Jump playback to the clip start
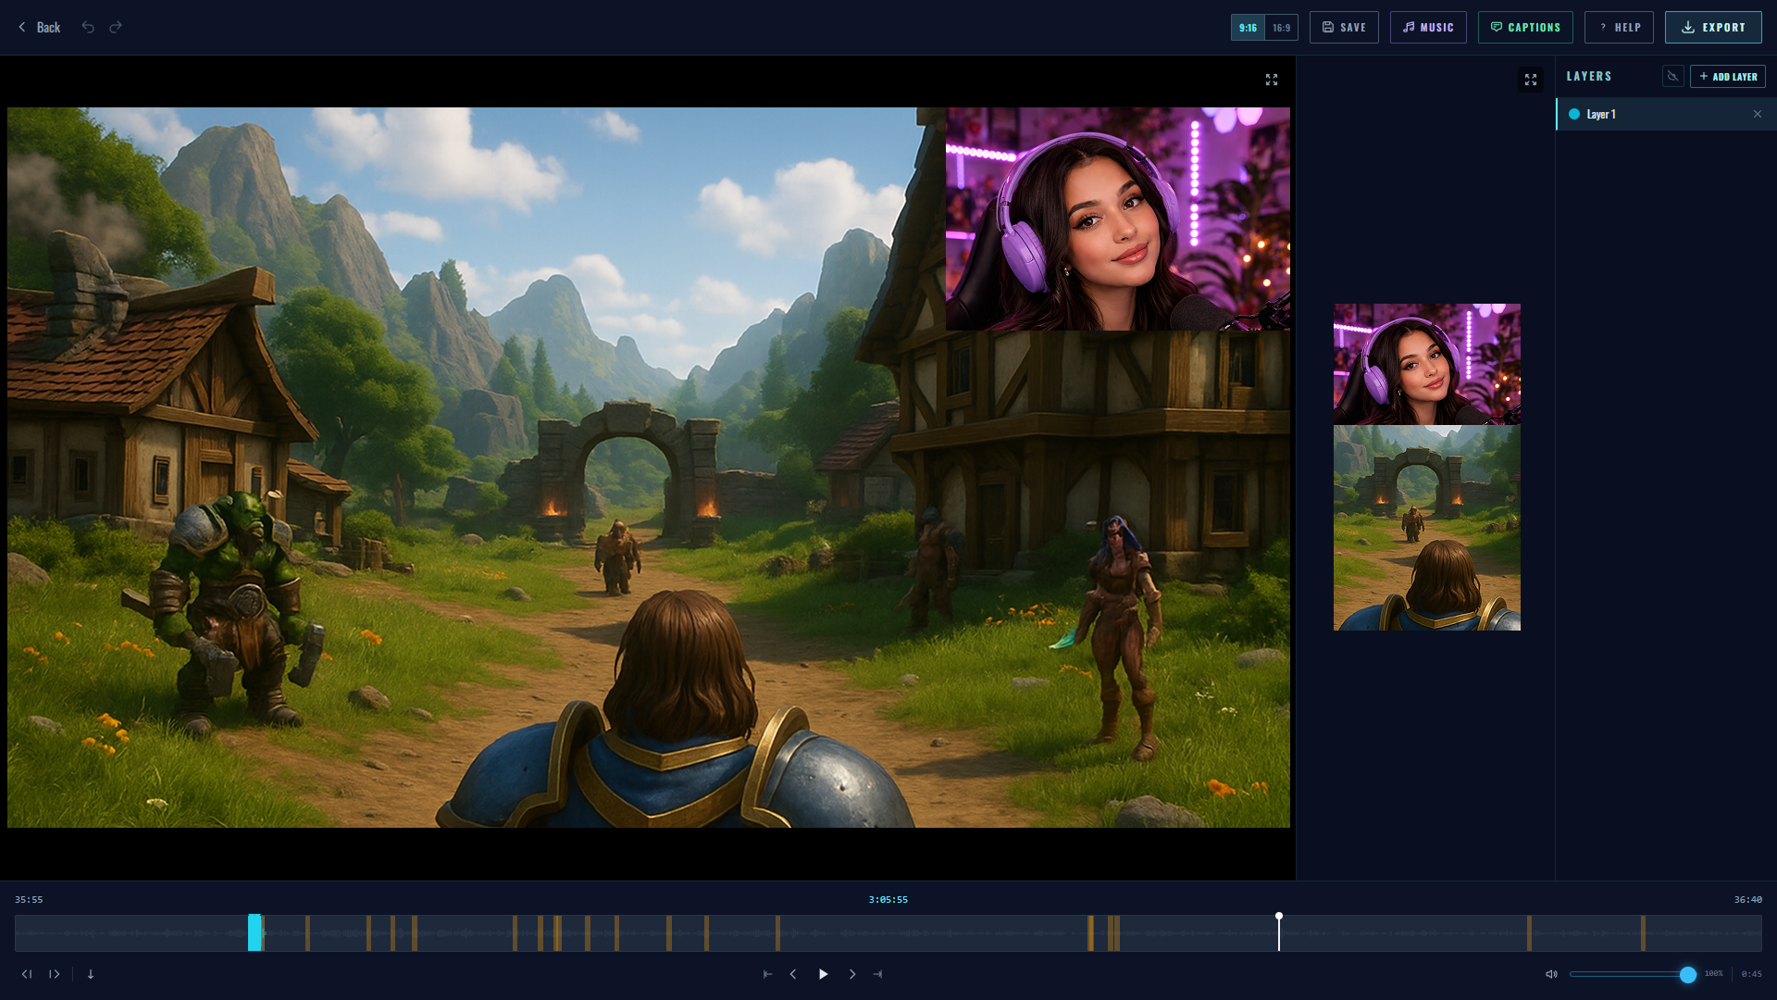The height and width of the screenshot is (1000, 1777). click(767, 974)
